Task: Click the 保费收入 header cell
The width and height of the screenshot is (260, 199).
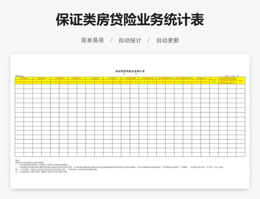Action: (77, 78)
